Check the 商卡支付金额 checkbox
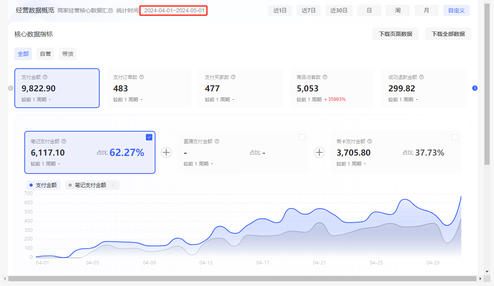This screenshot has width=494, height=286. (455, 137)
